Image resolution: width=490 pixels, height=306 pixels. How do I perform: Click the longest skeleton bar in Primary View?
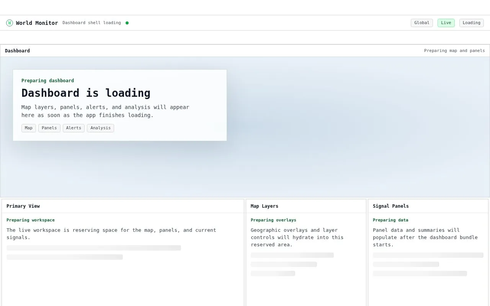click(x=94, y=248)
